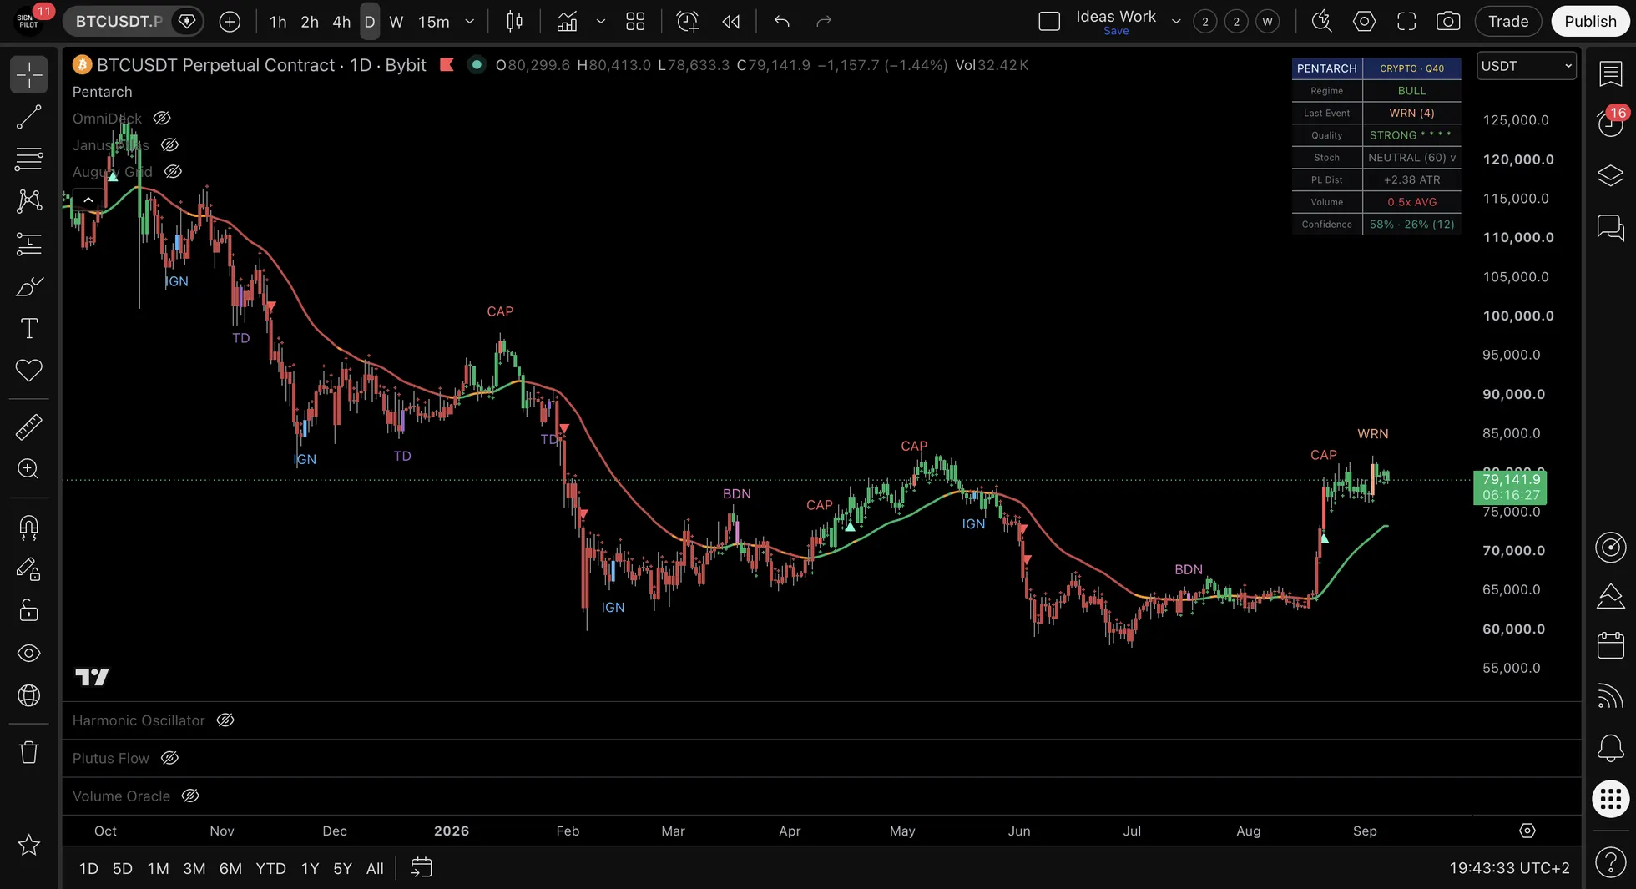Viewport: 1636px width, 889px height.
Task: Open BTCUSDT.P symbol search
Action: [118, 21]
